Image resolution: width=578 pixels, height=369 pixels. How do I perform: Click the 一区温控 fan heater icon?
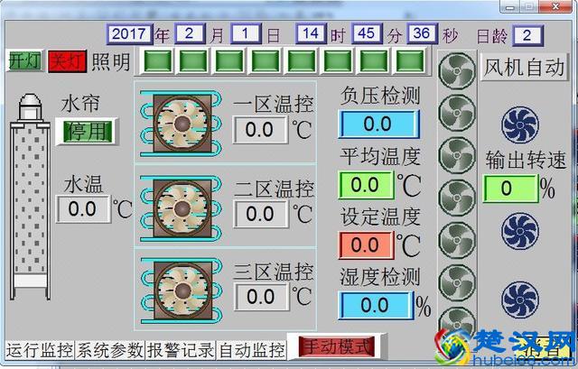(x=182, y=124)
